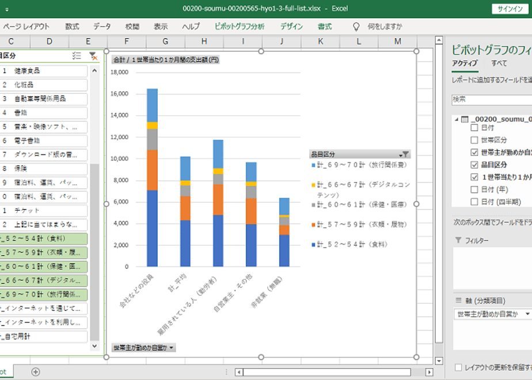Open the 数式 ribbon tab
This screenshot has height=380, width=532.
pyautogui.click(x=73, y=26)
